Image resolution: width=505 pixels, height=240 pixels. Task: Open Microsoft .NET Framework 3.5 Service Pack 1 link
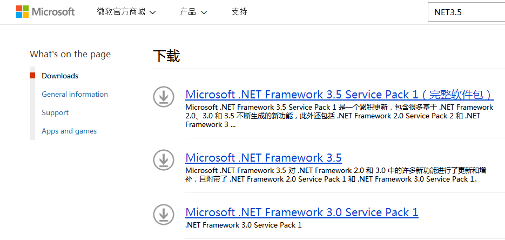339,94
